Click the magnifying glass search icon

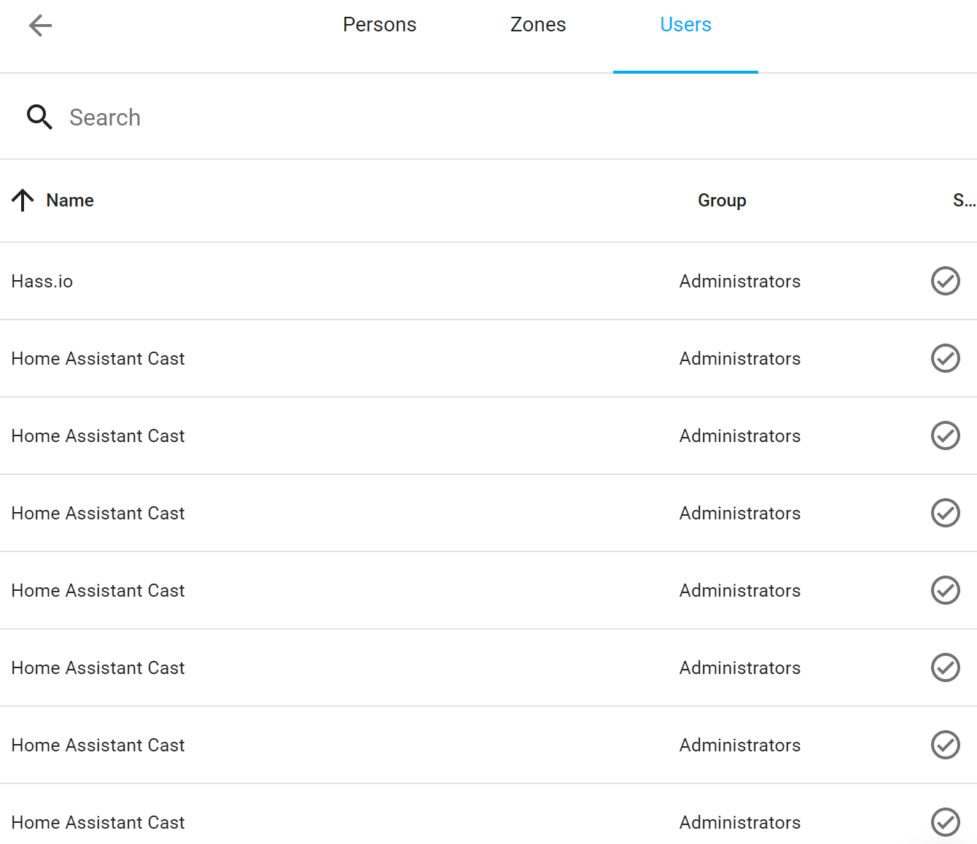[39, 117]
